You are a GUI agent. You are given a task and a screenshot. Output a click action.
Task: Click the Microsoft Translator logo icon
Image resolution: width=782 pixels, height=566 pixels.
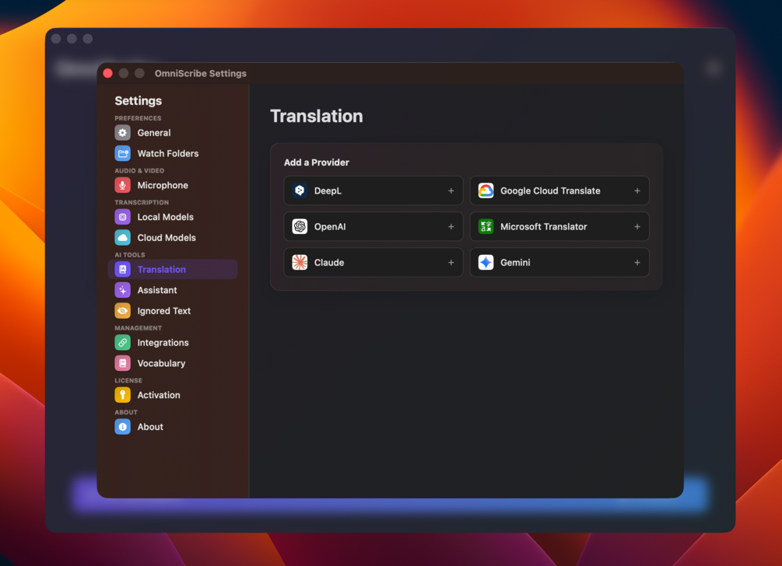486,227
